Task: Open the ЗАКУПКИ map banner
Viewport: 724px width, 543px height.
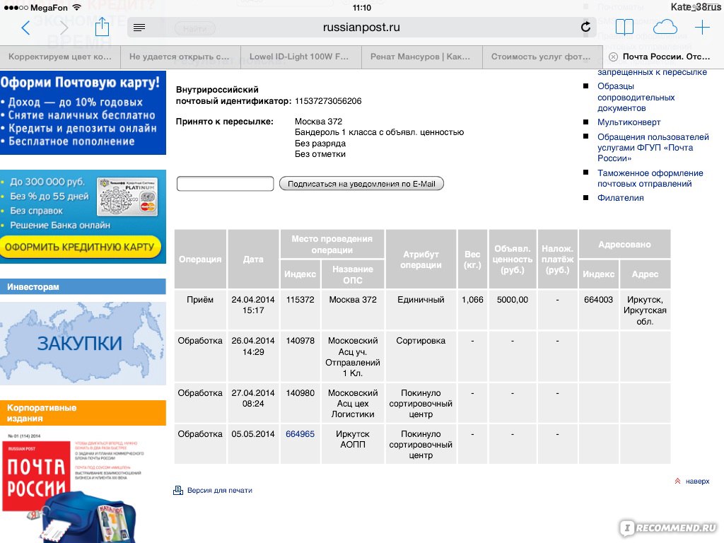Action: click(x=80, y=344)
